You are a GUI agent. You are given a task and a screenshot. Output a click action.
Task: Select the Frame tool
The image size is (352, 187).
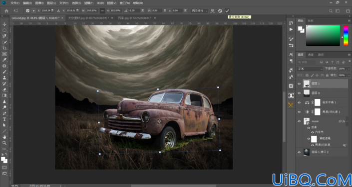pyautogui.click(x=4, y=54)
